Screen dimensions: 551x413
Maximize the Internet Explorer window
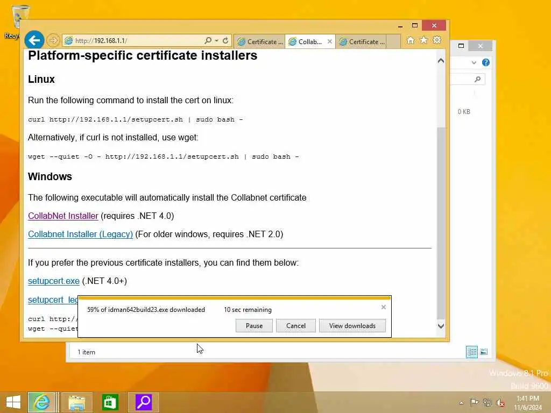(x=415, y=26)
